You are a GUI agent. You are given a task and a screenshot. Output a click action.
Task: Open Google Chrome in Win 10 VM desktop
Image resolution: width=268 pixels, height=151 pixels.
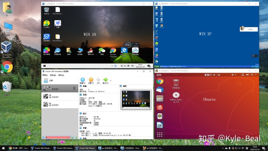pos(113,52)
